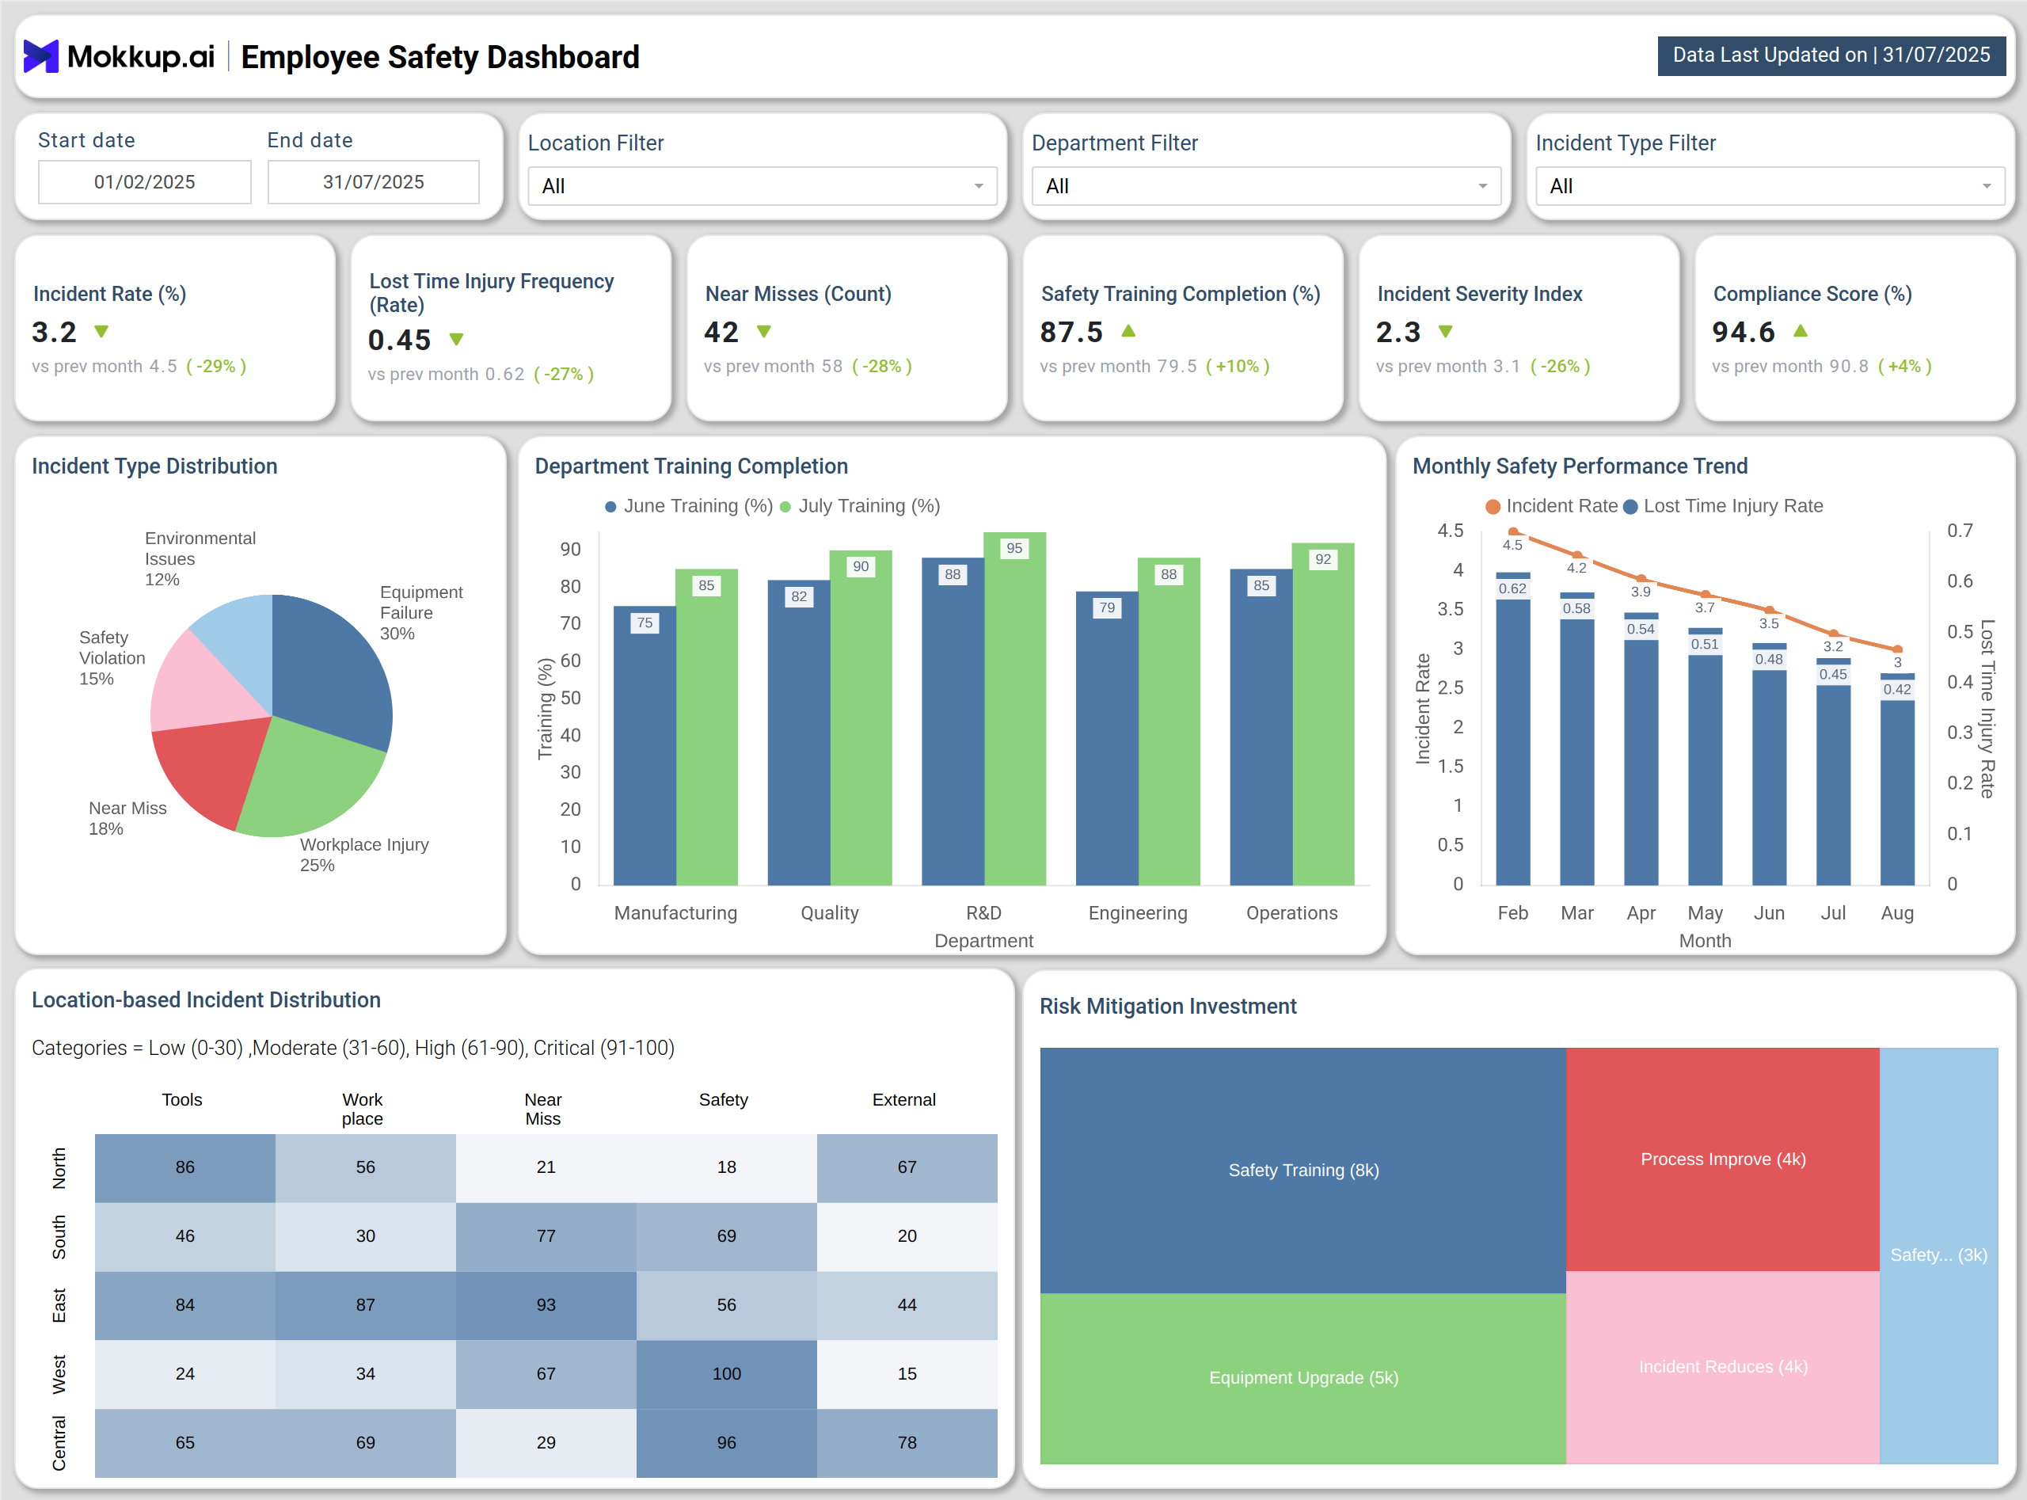Click Manufacturing July bar labeled 85

click(706, 727)
